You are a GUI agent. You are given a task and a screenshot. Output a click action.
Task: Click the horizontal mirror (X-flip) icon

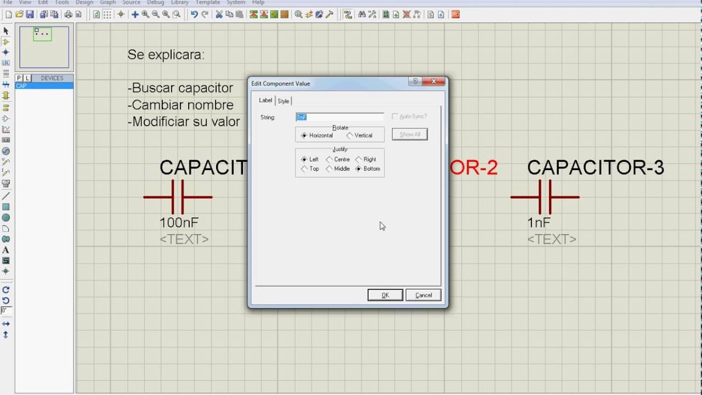tap(5, 324)
